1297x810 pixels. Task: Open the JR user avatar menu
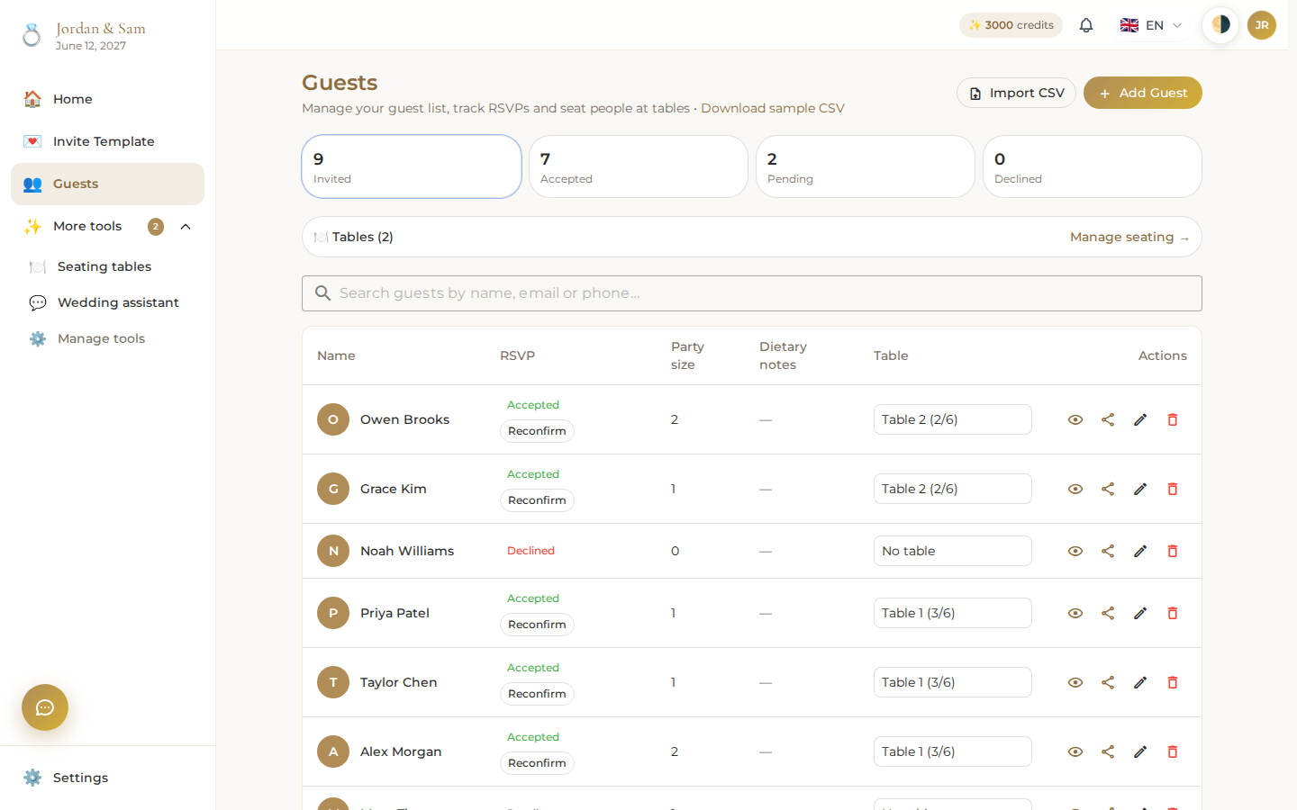tap(1262, 25)
